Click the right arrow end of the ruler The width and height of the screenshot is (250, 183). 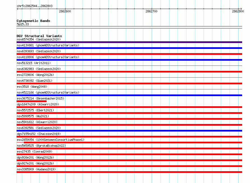coord(241,9)
